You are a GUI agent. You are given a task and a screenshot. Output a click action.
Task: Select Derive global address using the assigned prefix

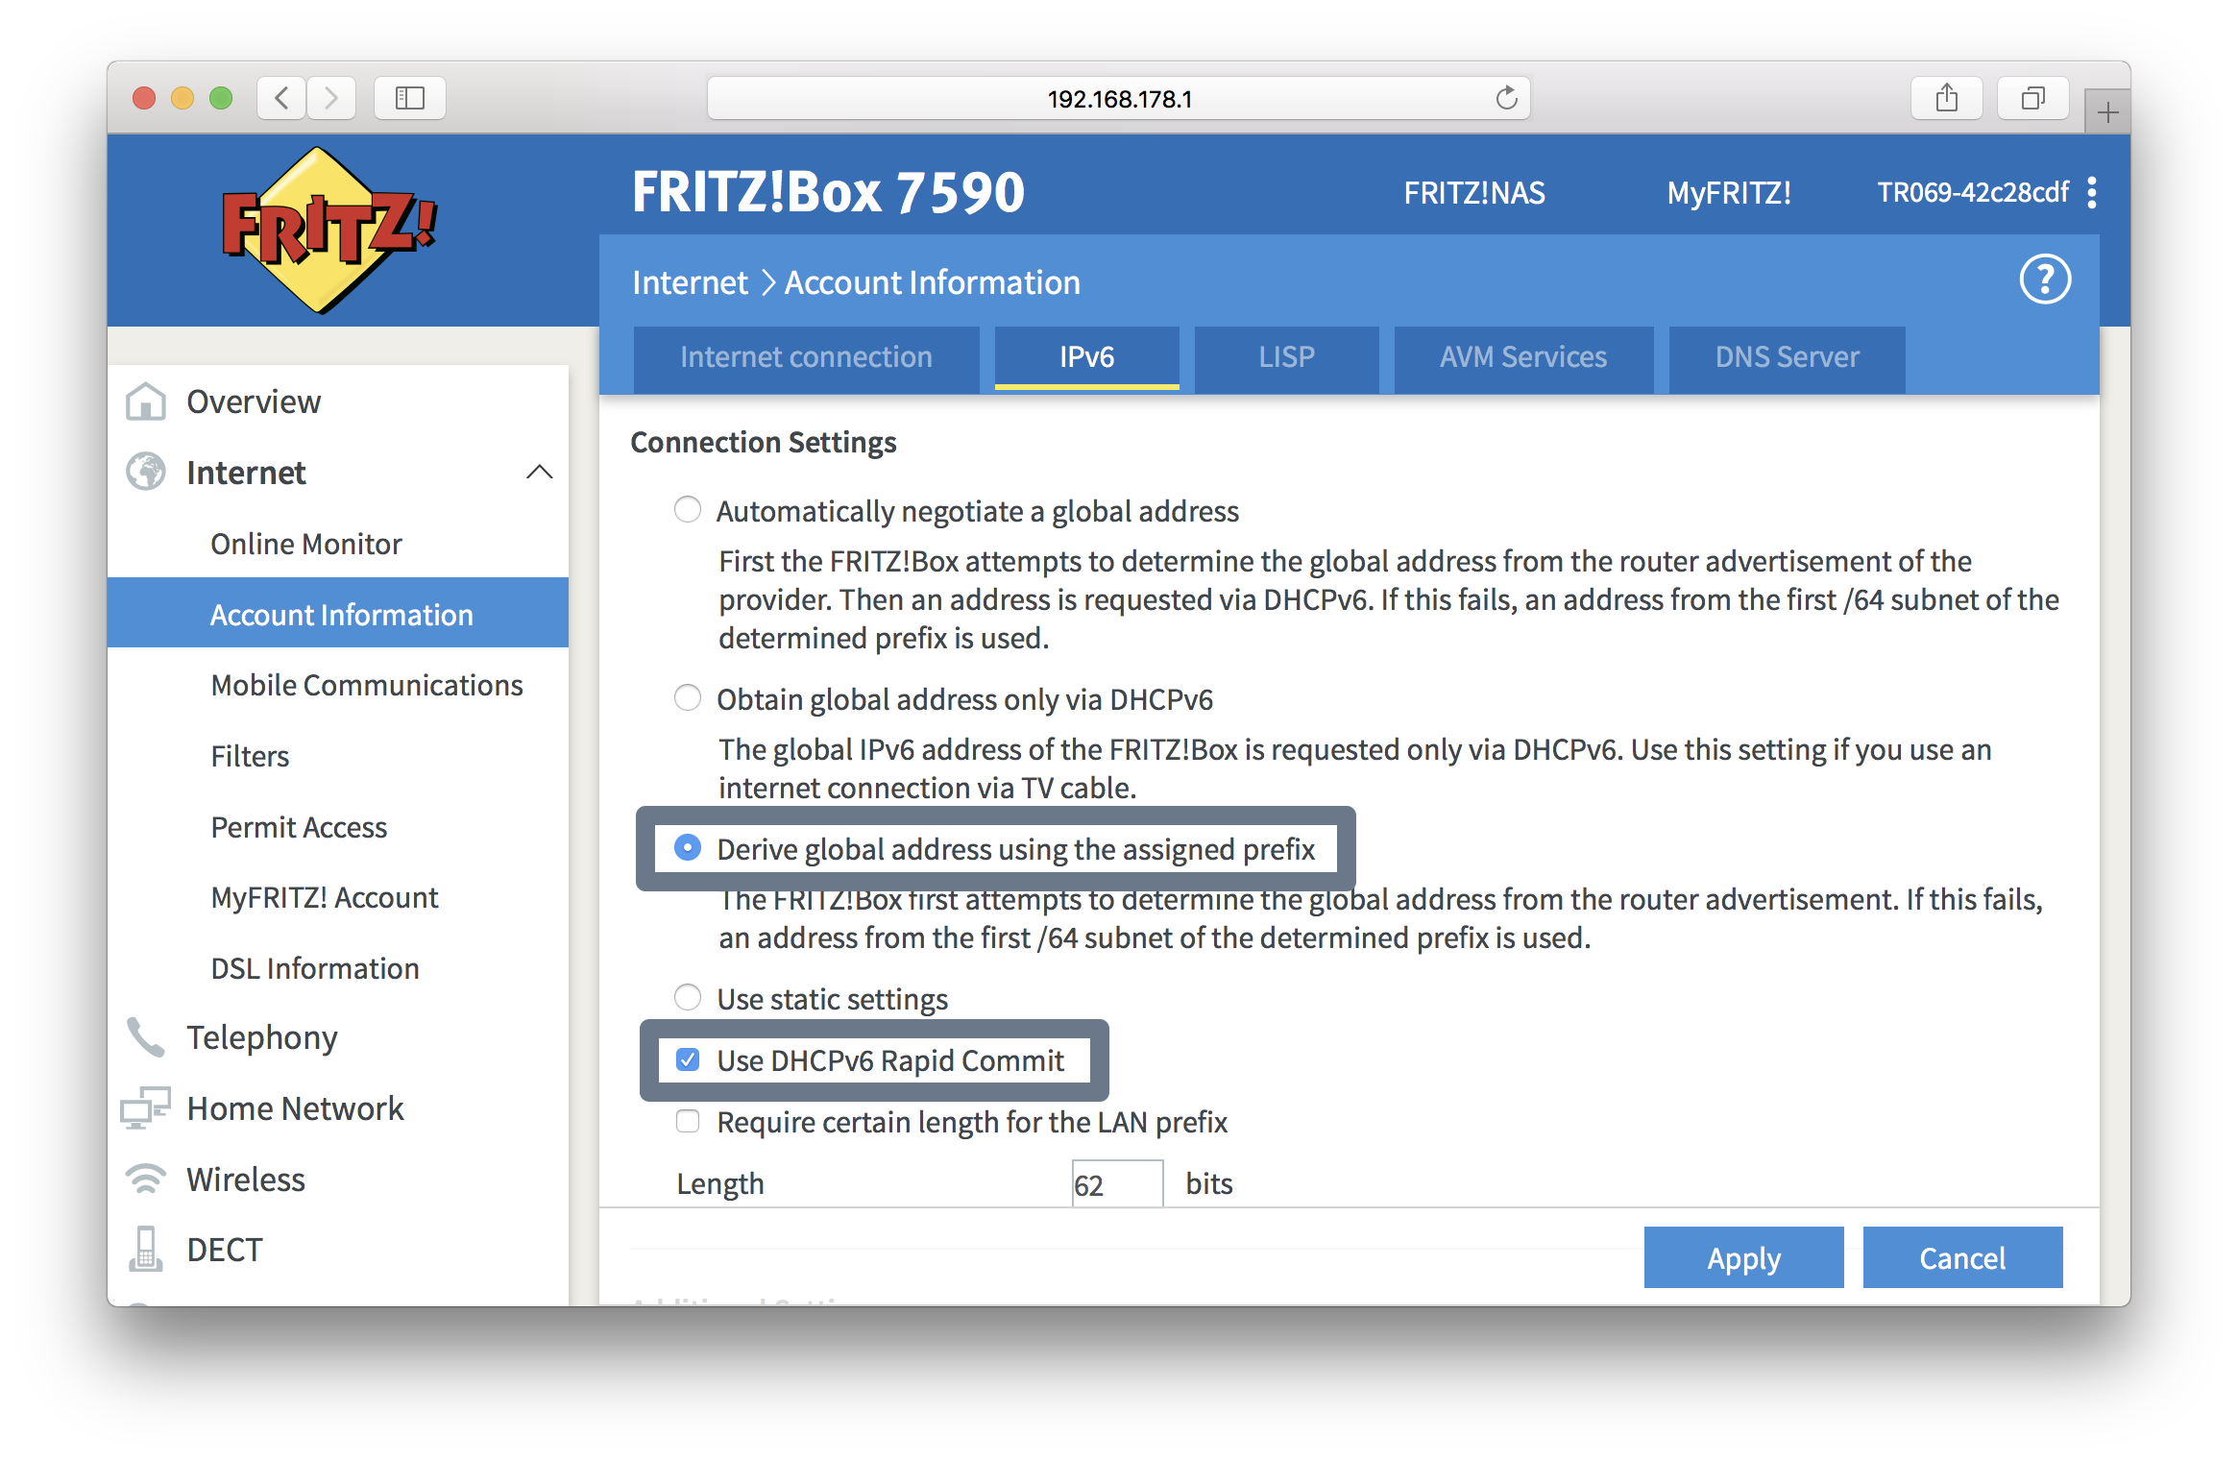688,847
